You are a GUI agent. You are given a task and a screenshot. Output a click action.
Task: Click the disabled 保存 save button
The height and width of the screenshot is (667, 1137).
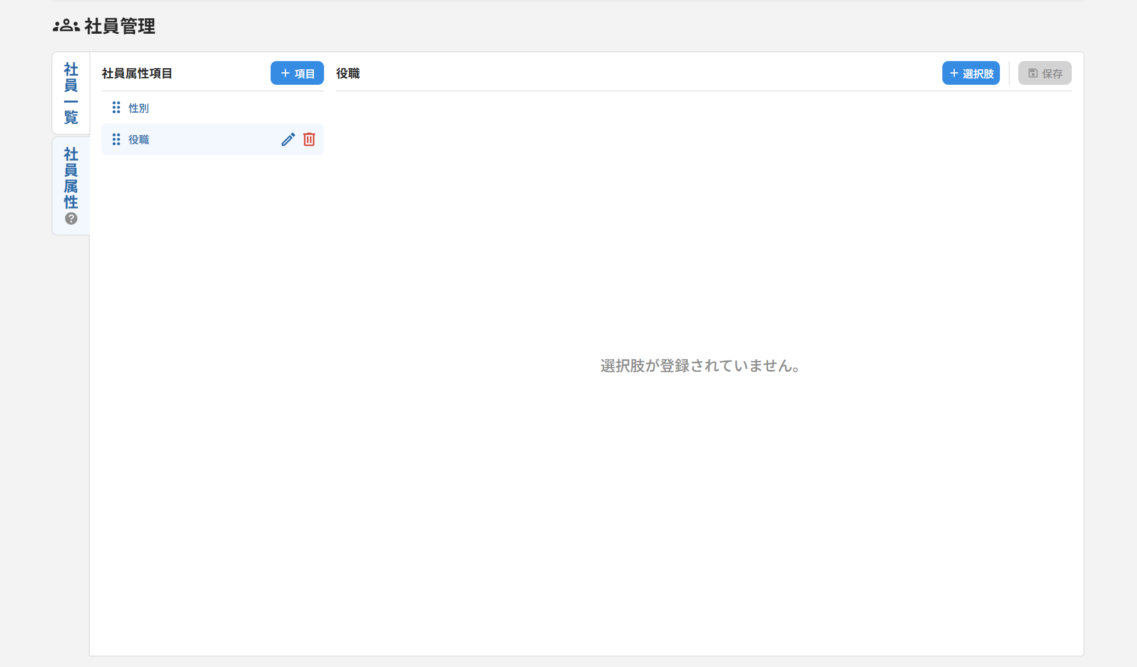point(1044,73)
